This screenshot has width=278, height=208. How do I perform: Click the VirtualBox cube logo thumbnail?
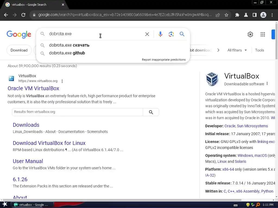pos(212,79)
